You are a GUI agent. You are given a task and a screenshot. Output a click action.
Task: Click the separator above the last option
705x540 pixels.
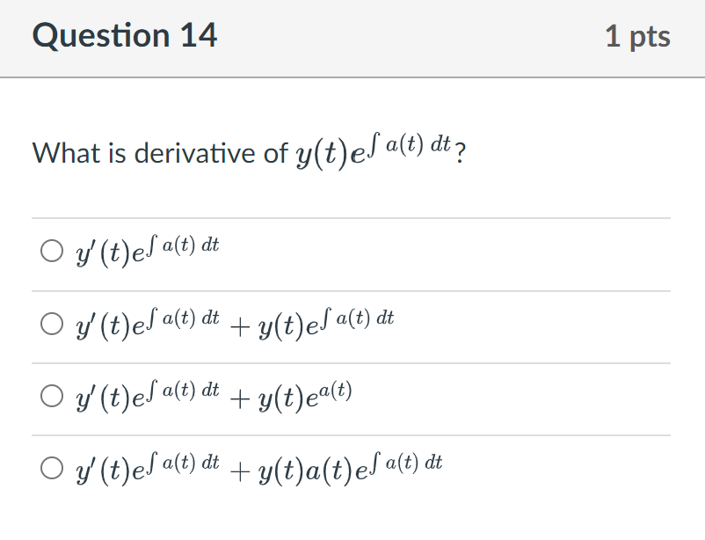(352, 434)
